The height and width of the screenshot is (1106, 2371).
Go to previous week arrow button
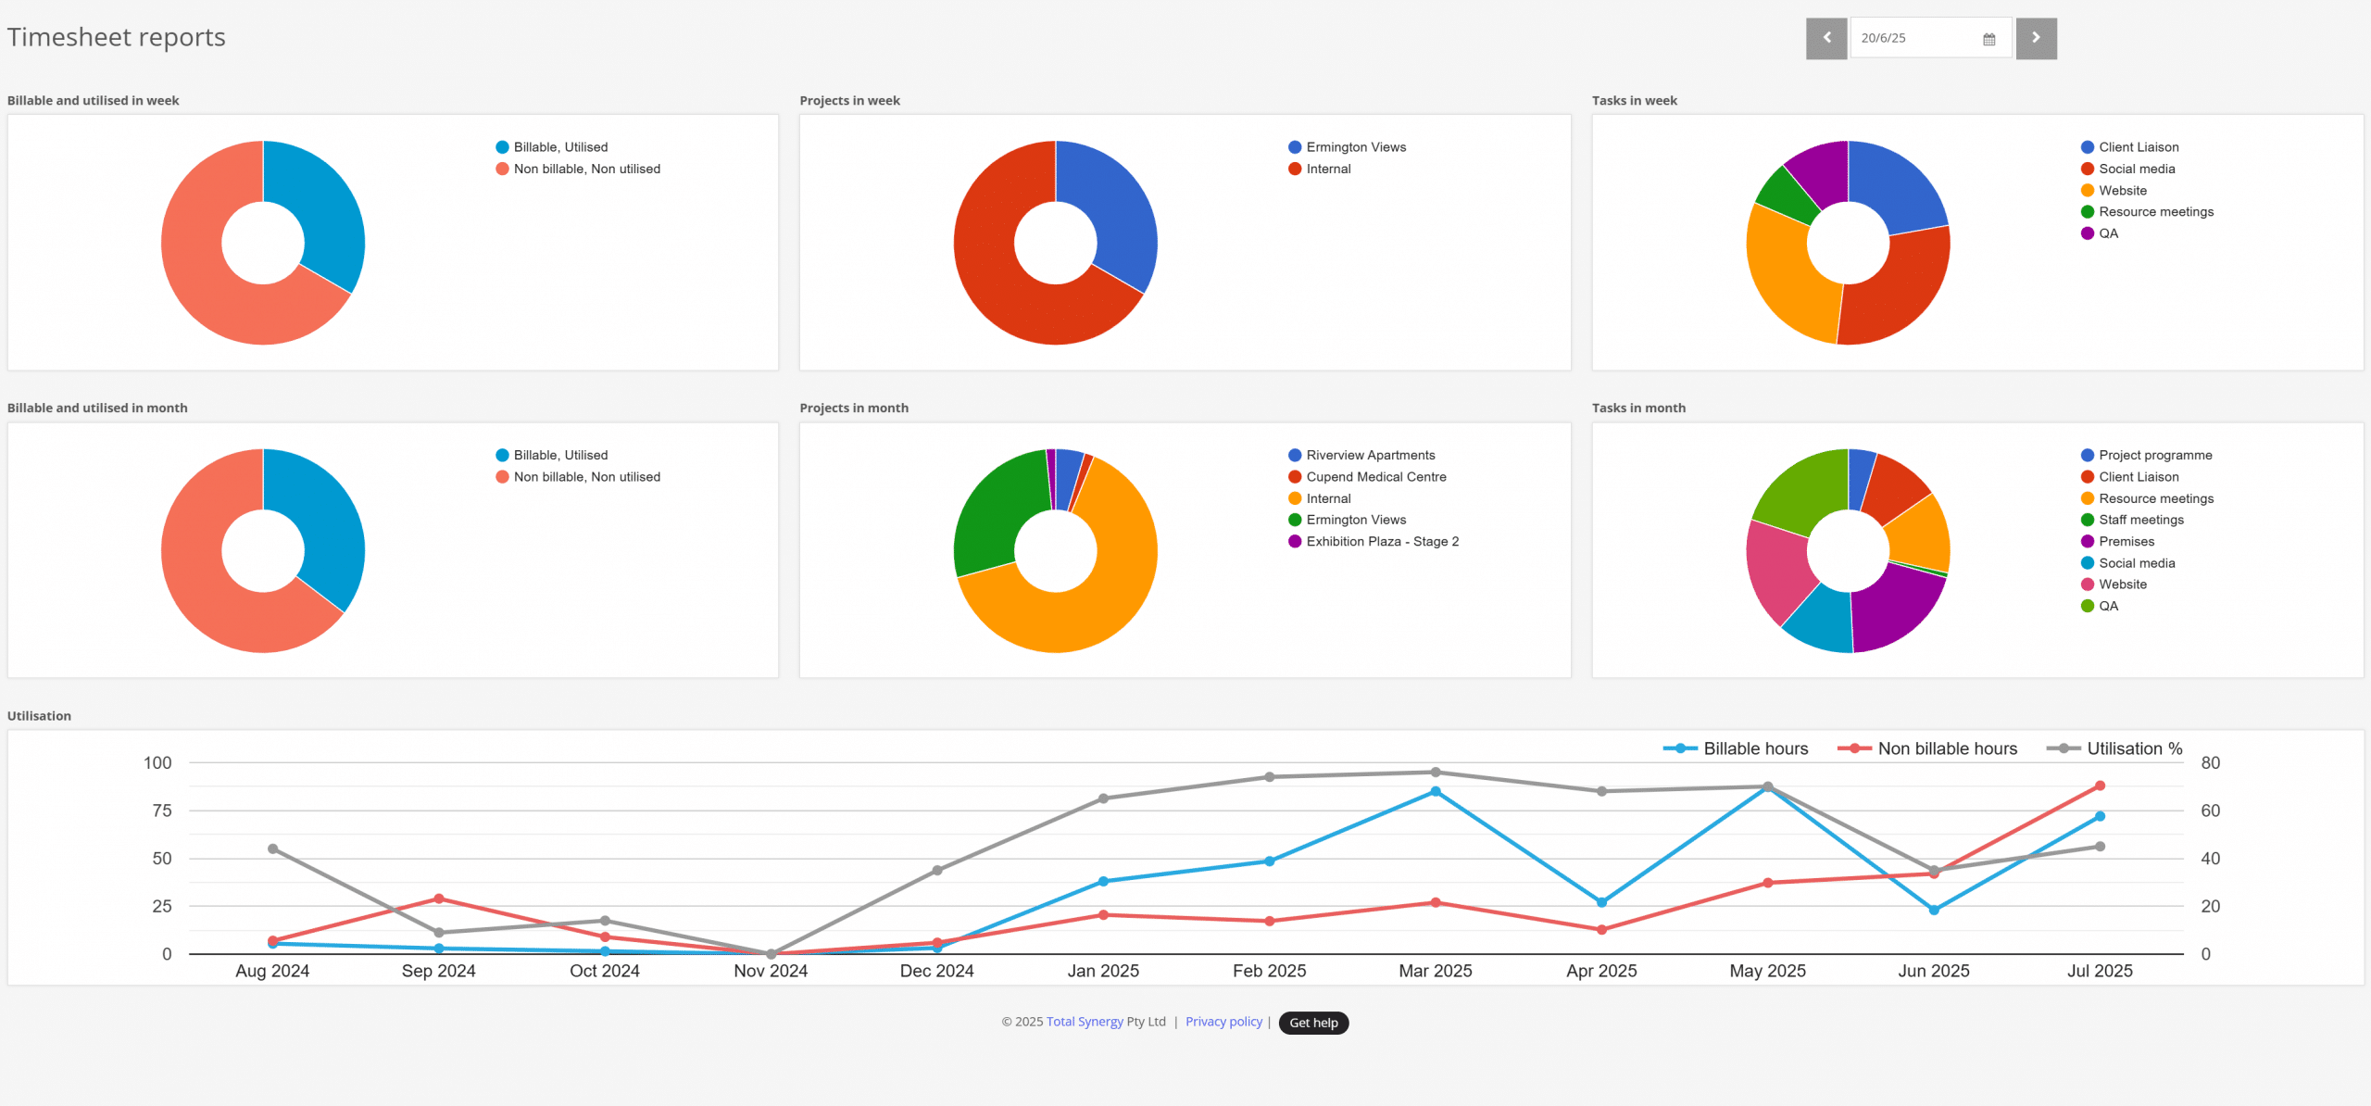[1826, 38]
